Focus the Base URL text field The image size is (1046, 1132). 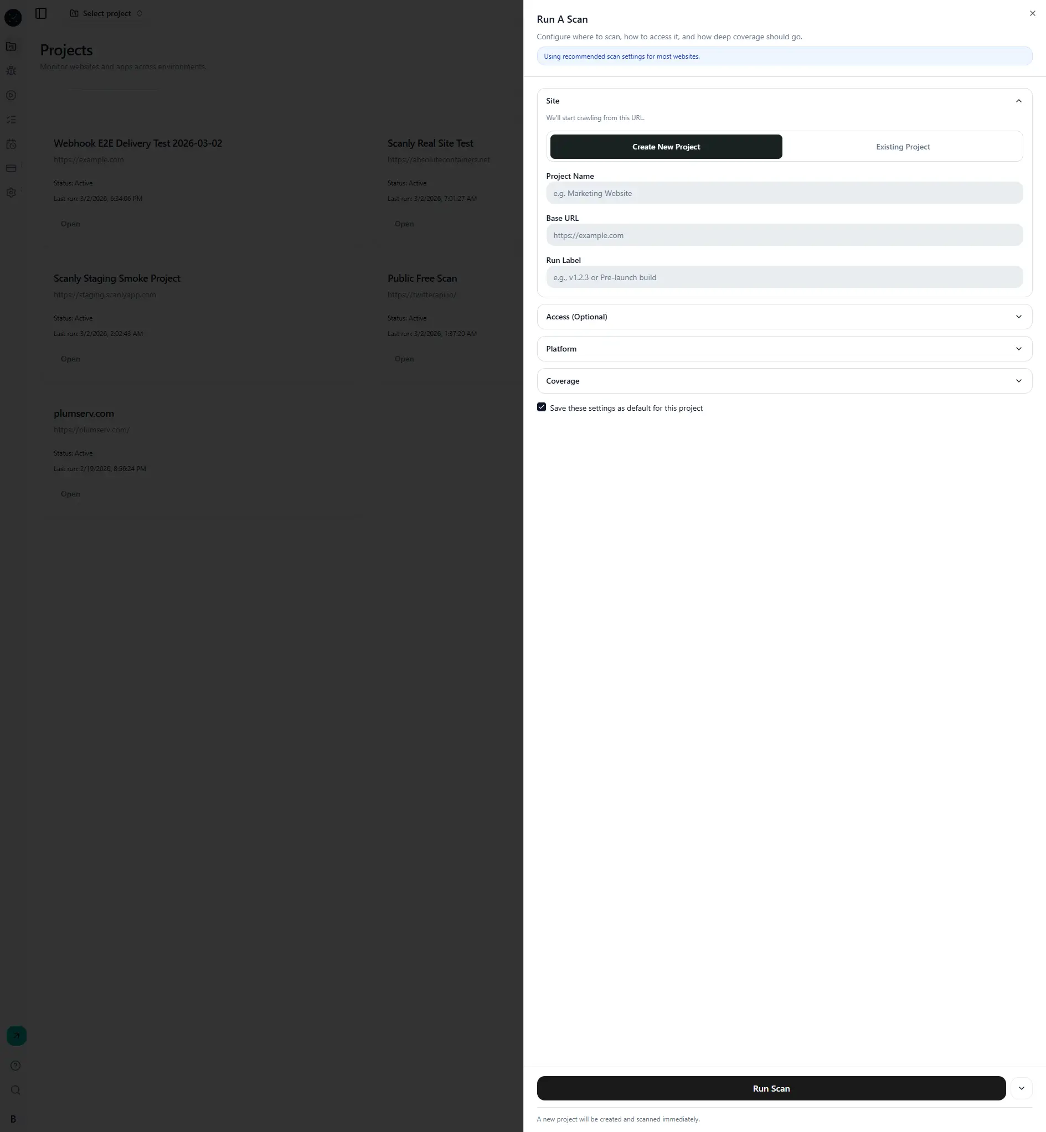click(x=784, y=235)
